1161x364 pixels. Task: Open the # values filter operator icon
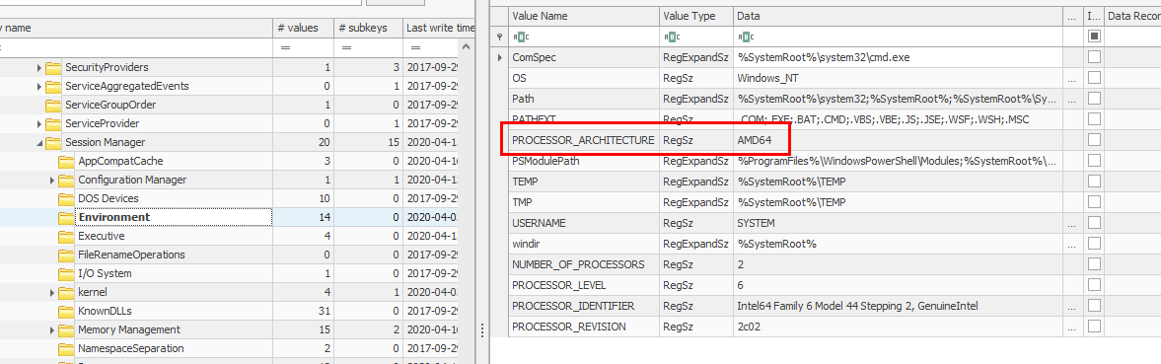[285, 47]
